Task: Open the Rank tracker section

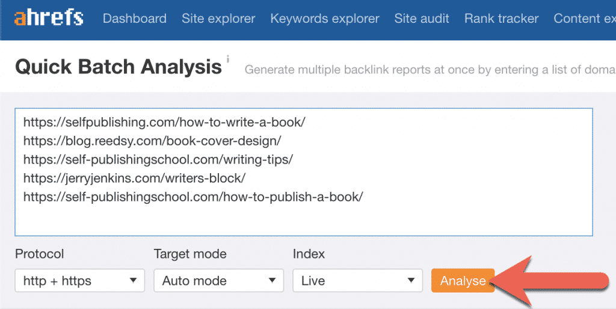Action: 501,19
